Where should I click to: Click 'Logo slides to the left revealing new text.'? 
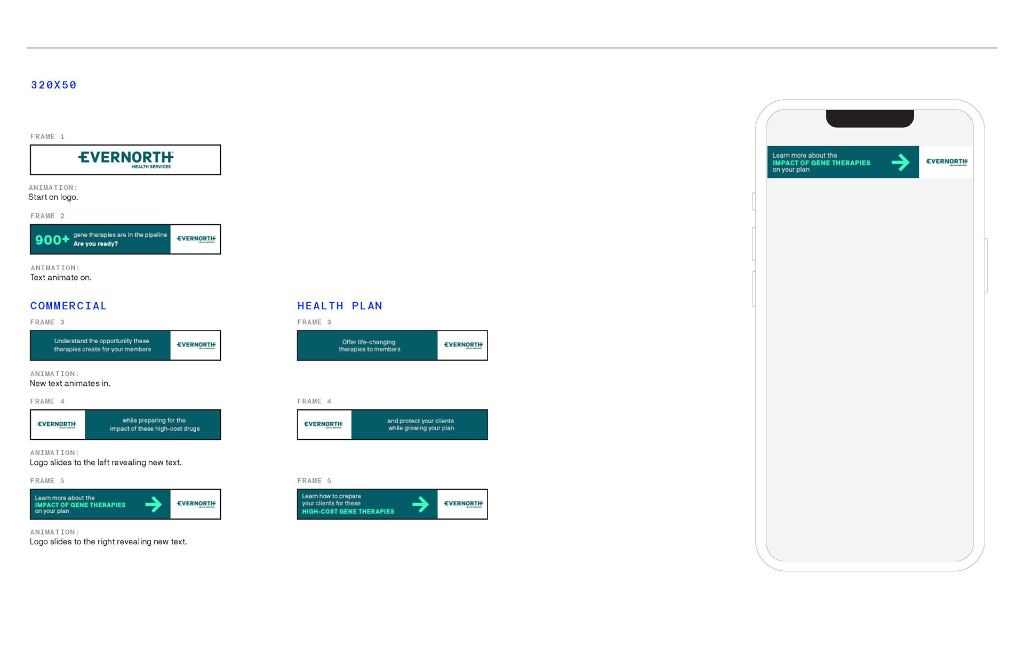[x=106, y=463]
